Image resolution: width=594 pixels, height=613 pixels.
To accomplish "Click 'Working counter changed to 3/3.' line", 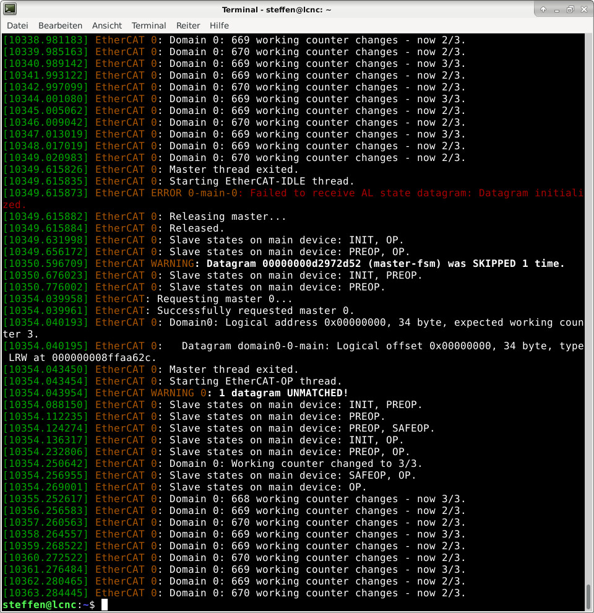I will [x=213, y=464].
